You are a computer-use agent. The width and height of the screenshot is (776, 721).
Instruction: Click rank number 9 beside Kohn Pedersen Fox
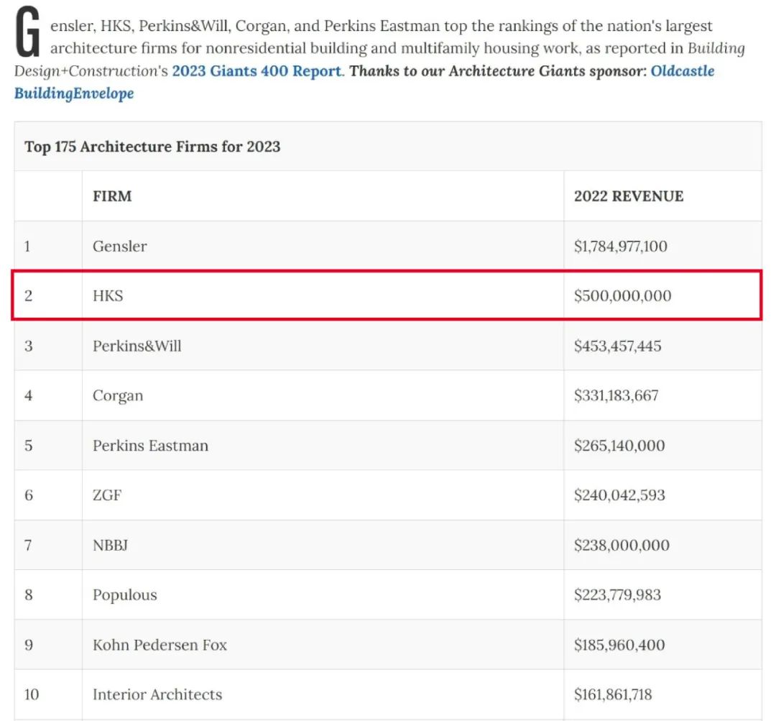29,645
